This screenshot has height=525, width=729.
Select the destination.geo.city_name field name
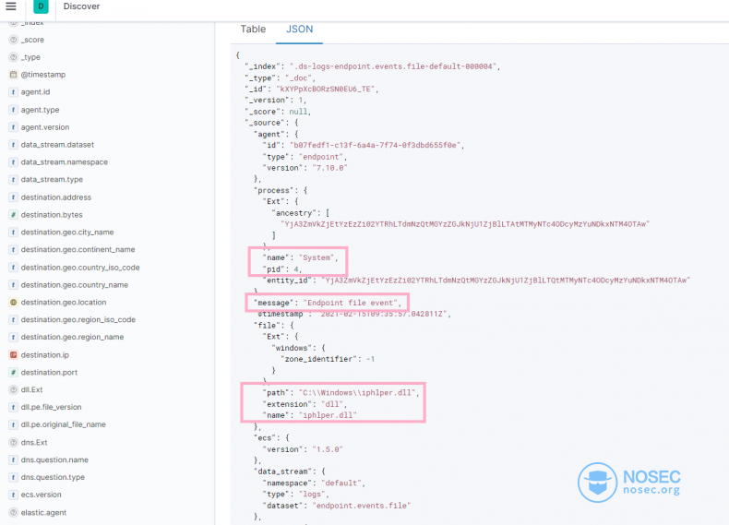coord(67,232)
